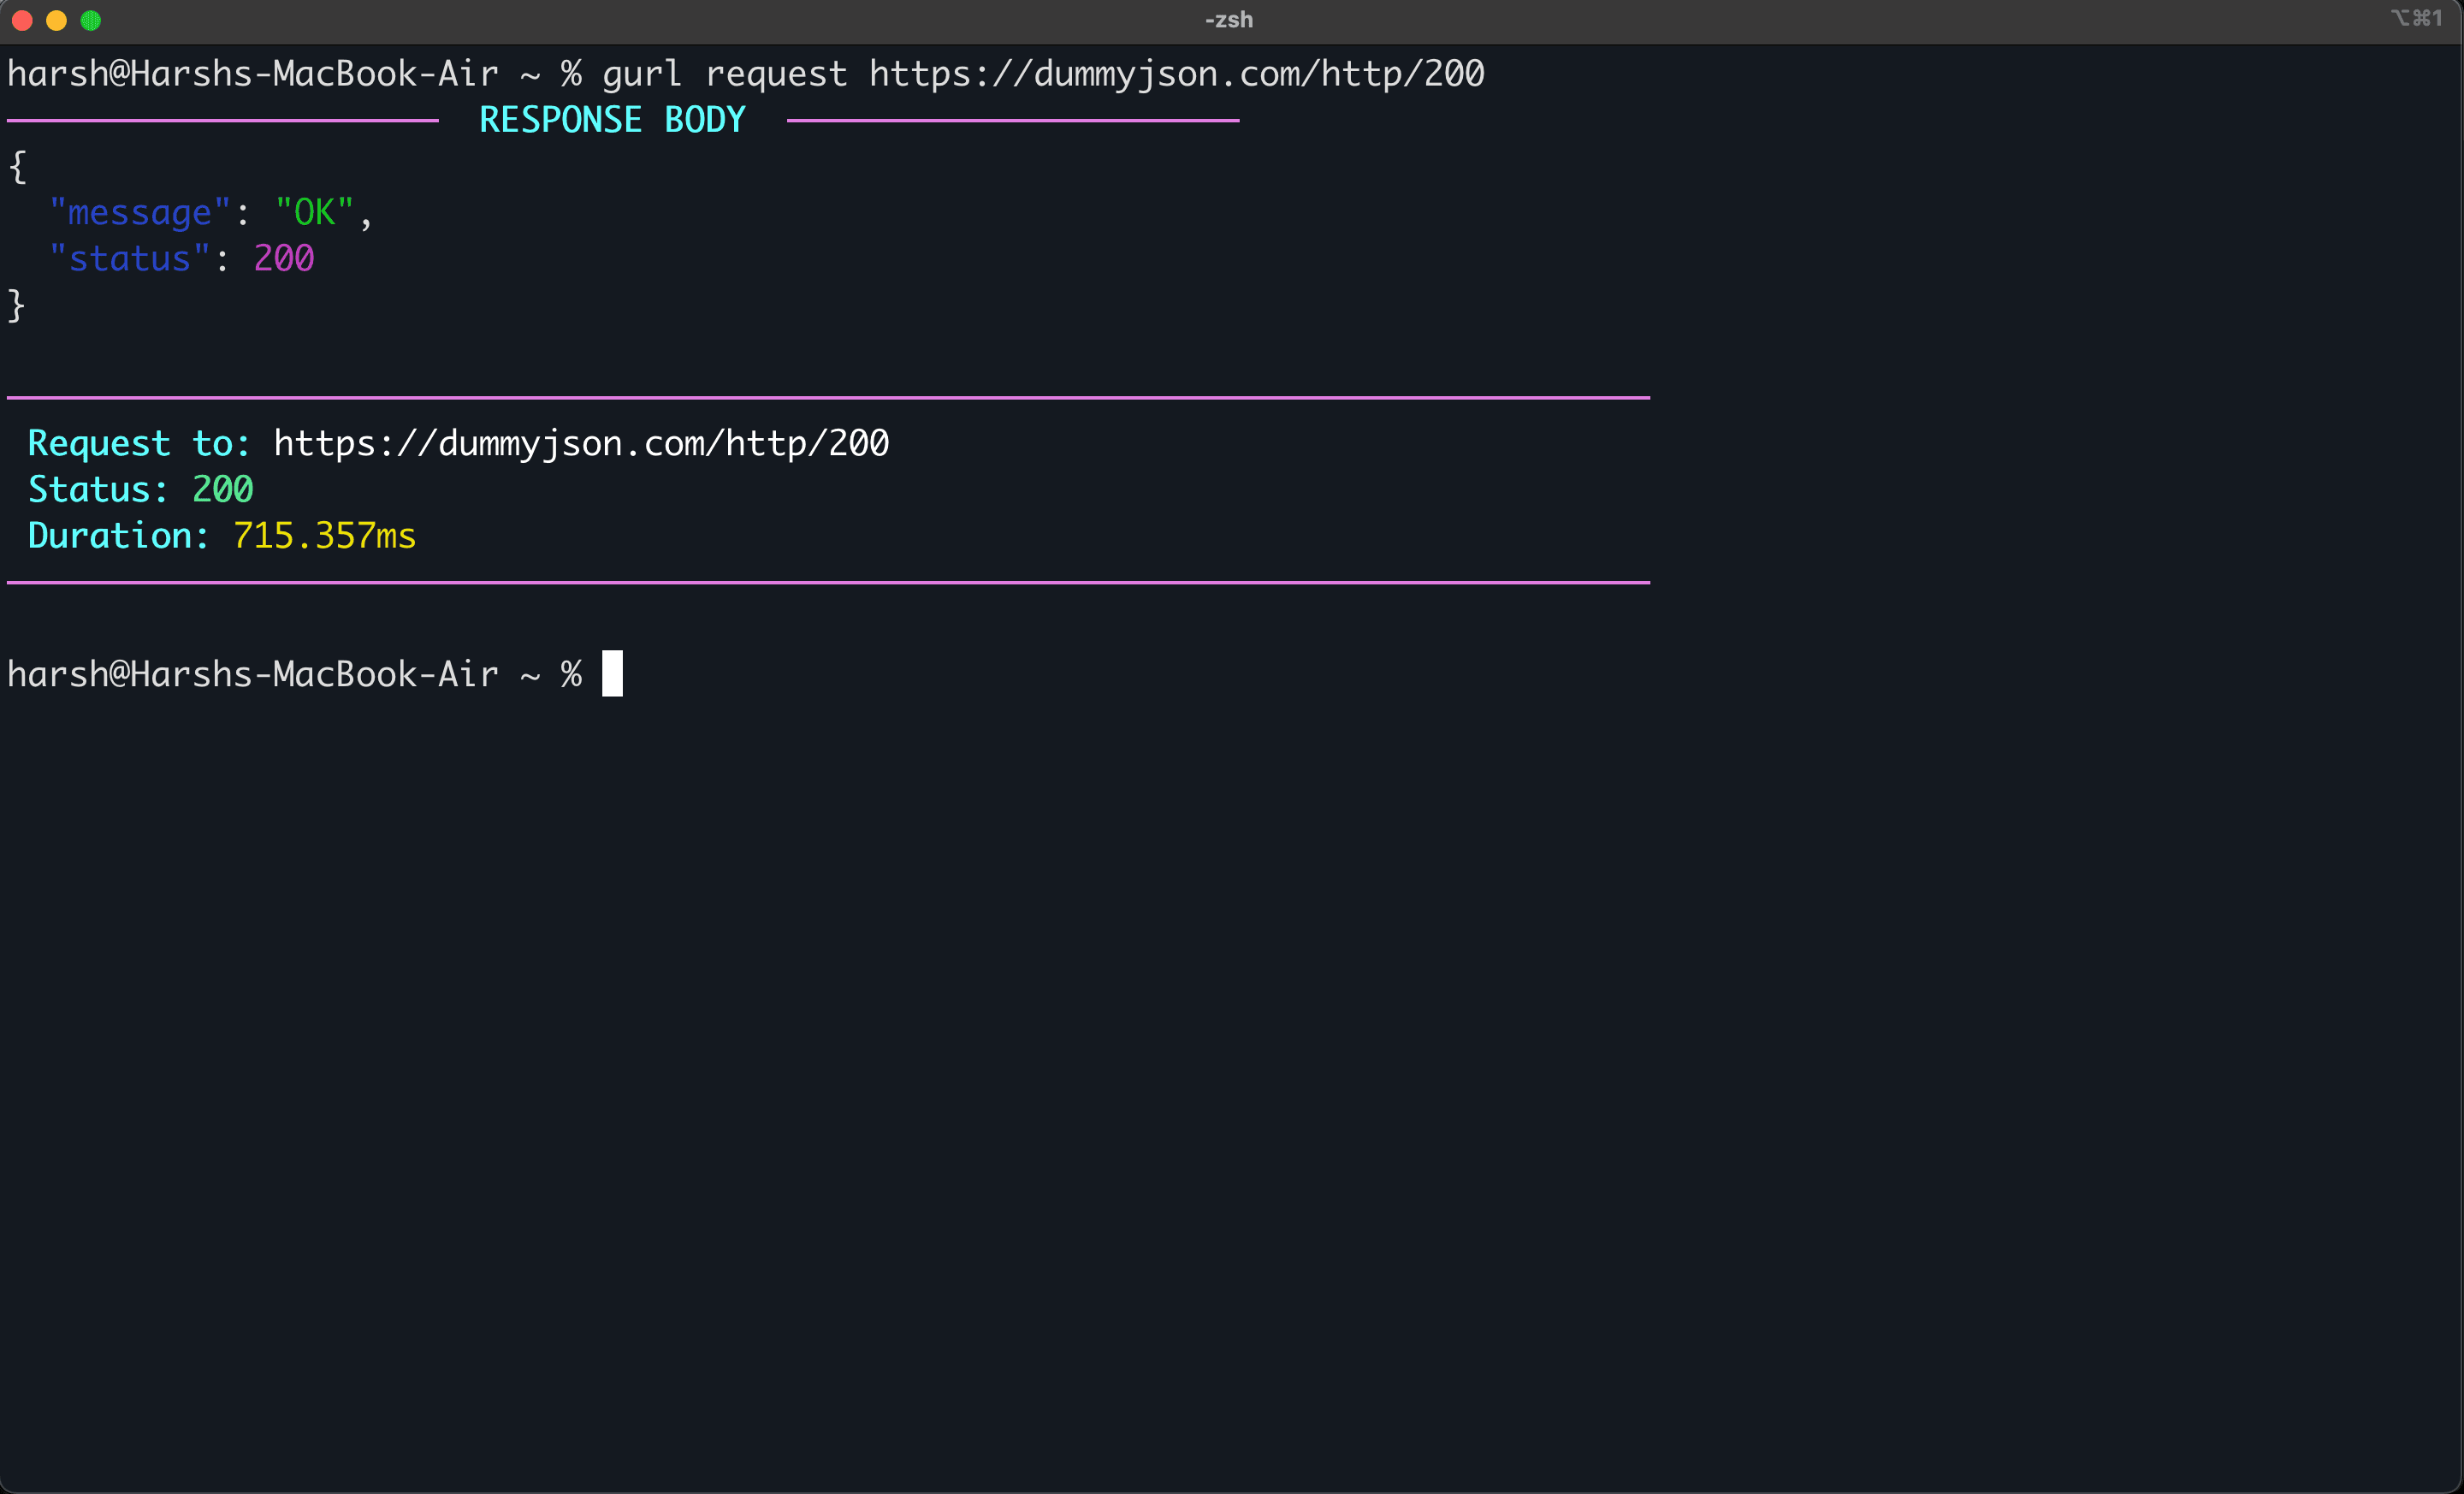Maximize the terminal with green button

click(90, 21)
